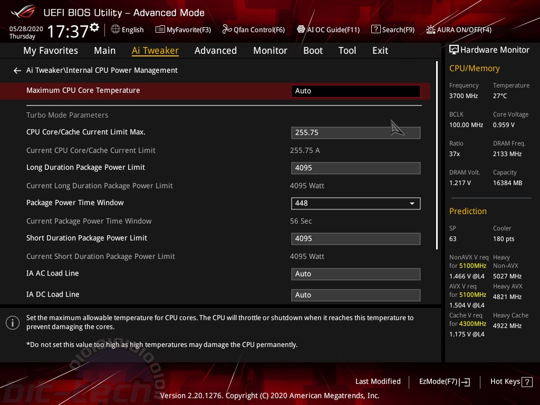Click the 17:37 clock display
This screenshot has height=405, width=540.
[x=67, y=31]
